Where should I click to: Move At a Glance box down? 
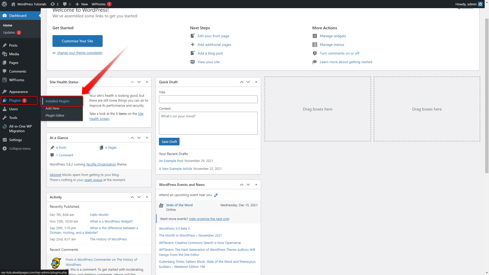[139, 138]
